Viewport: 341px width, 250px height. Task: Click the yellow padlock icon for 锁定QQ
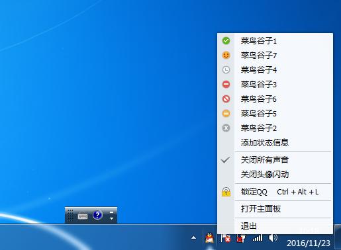(226, 192)
